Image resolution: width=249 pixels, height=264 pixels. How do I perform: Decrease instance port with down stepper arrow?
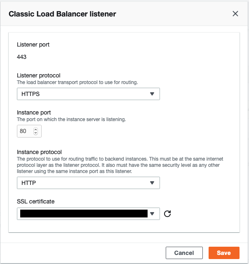35,133
